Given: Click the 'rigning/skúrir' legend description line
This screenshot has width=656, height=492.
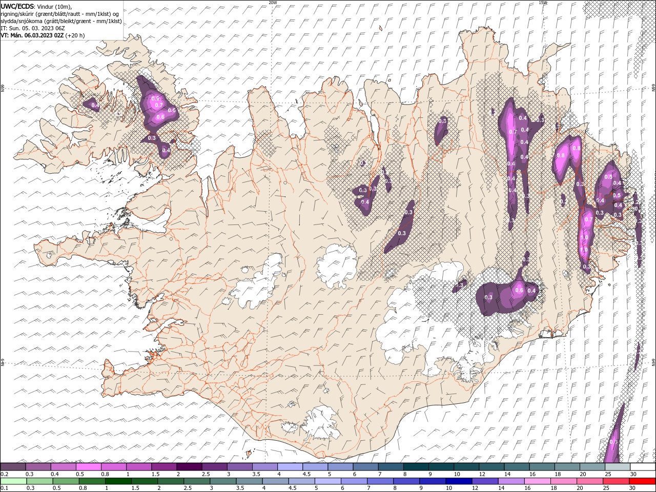Looking at the screenshot, I should [x=60, y=14].
